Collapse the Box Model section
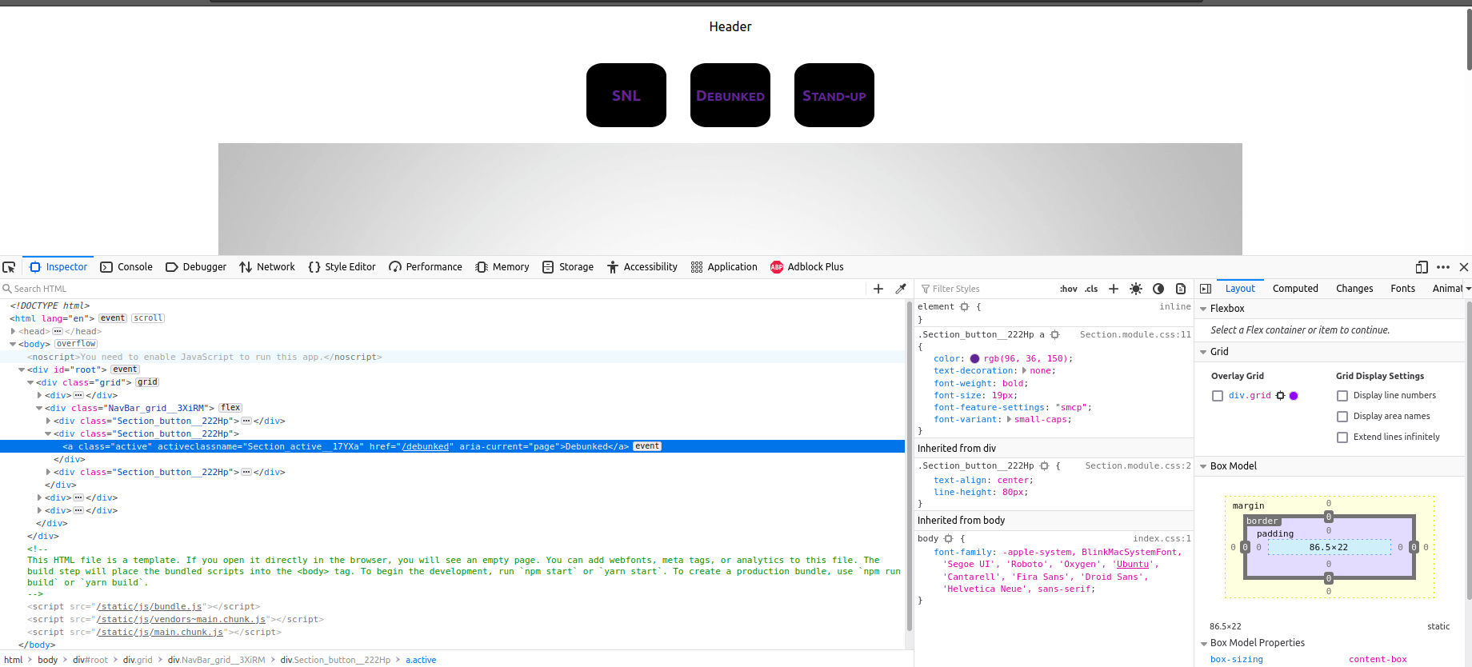The height and width of the screenshot is (667, 1472). [1203, 466]
